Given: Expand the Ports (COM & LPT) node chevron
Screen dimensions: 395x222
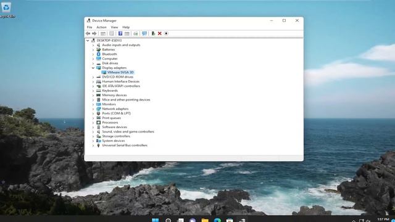Looking at the screenshot, I should pyautogui.click(x=93, y=113).
